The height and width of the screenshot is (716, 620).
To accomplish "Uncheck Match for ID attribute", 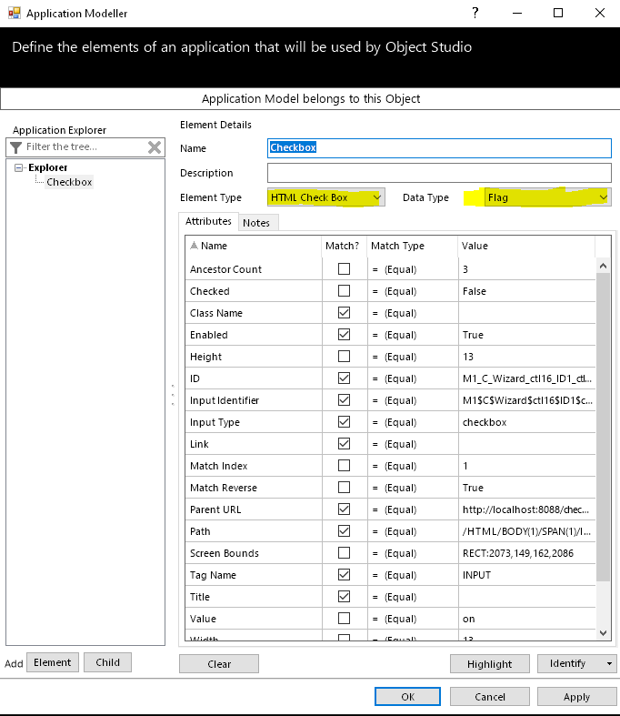I will pyautogui.click(x=344, y=378).
